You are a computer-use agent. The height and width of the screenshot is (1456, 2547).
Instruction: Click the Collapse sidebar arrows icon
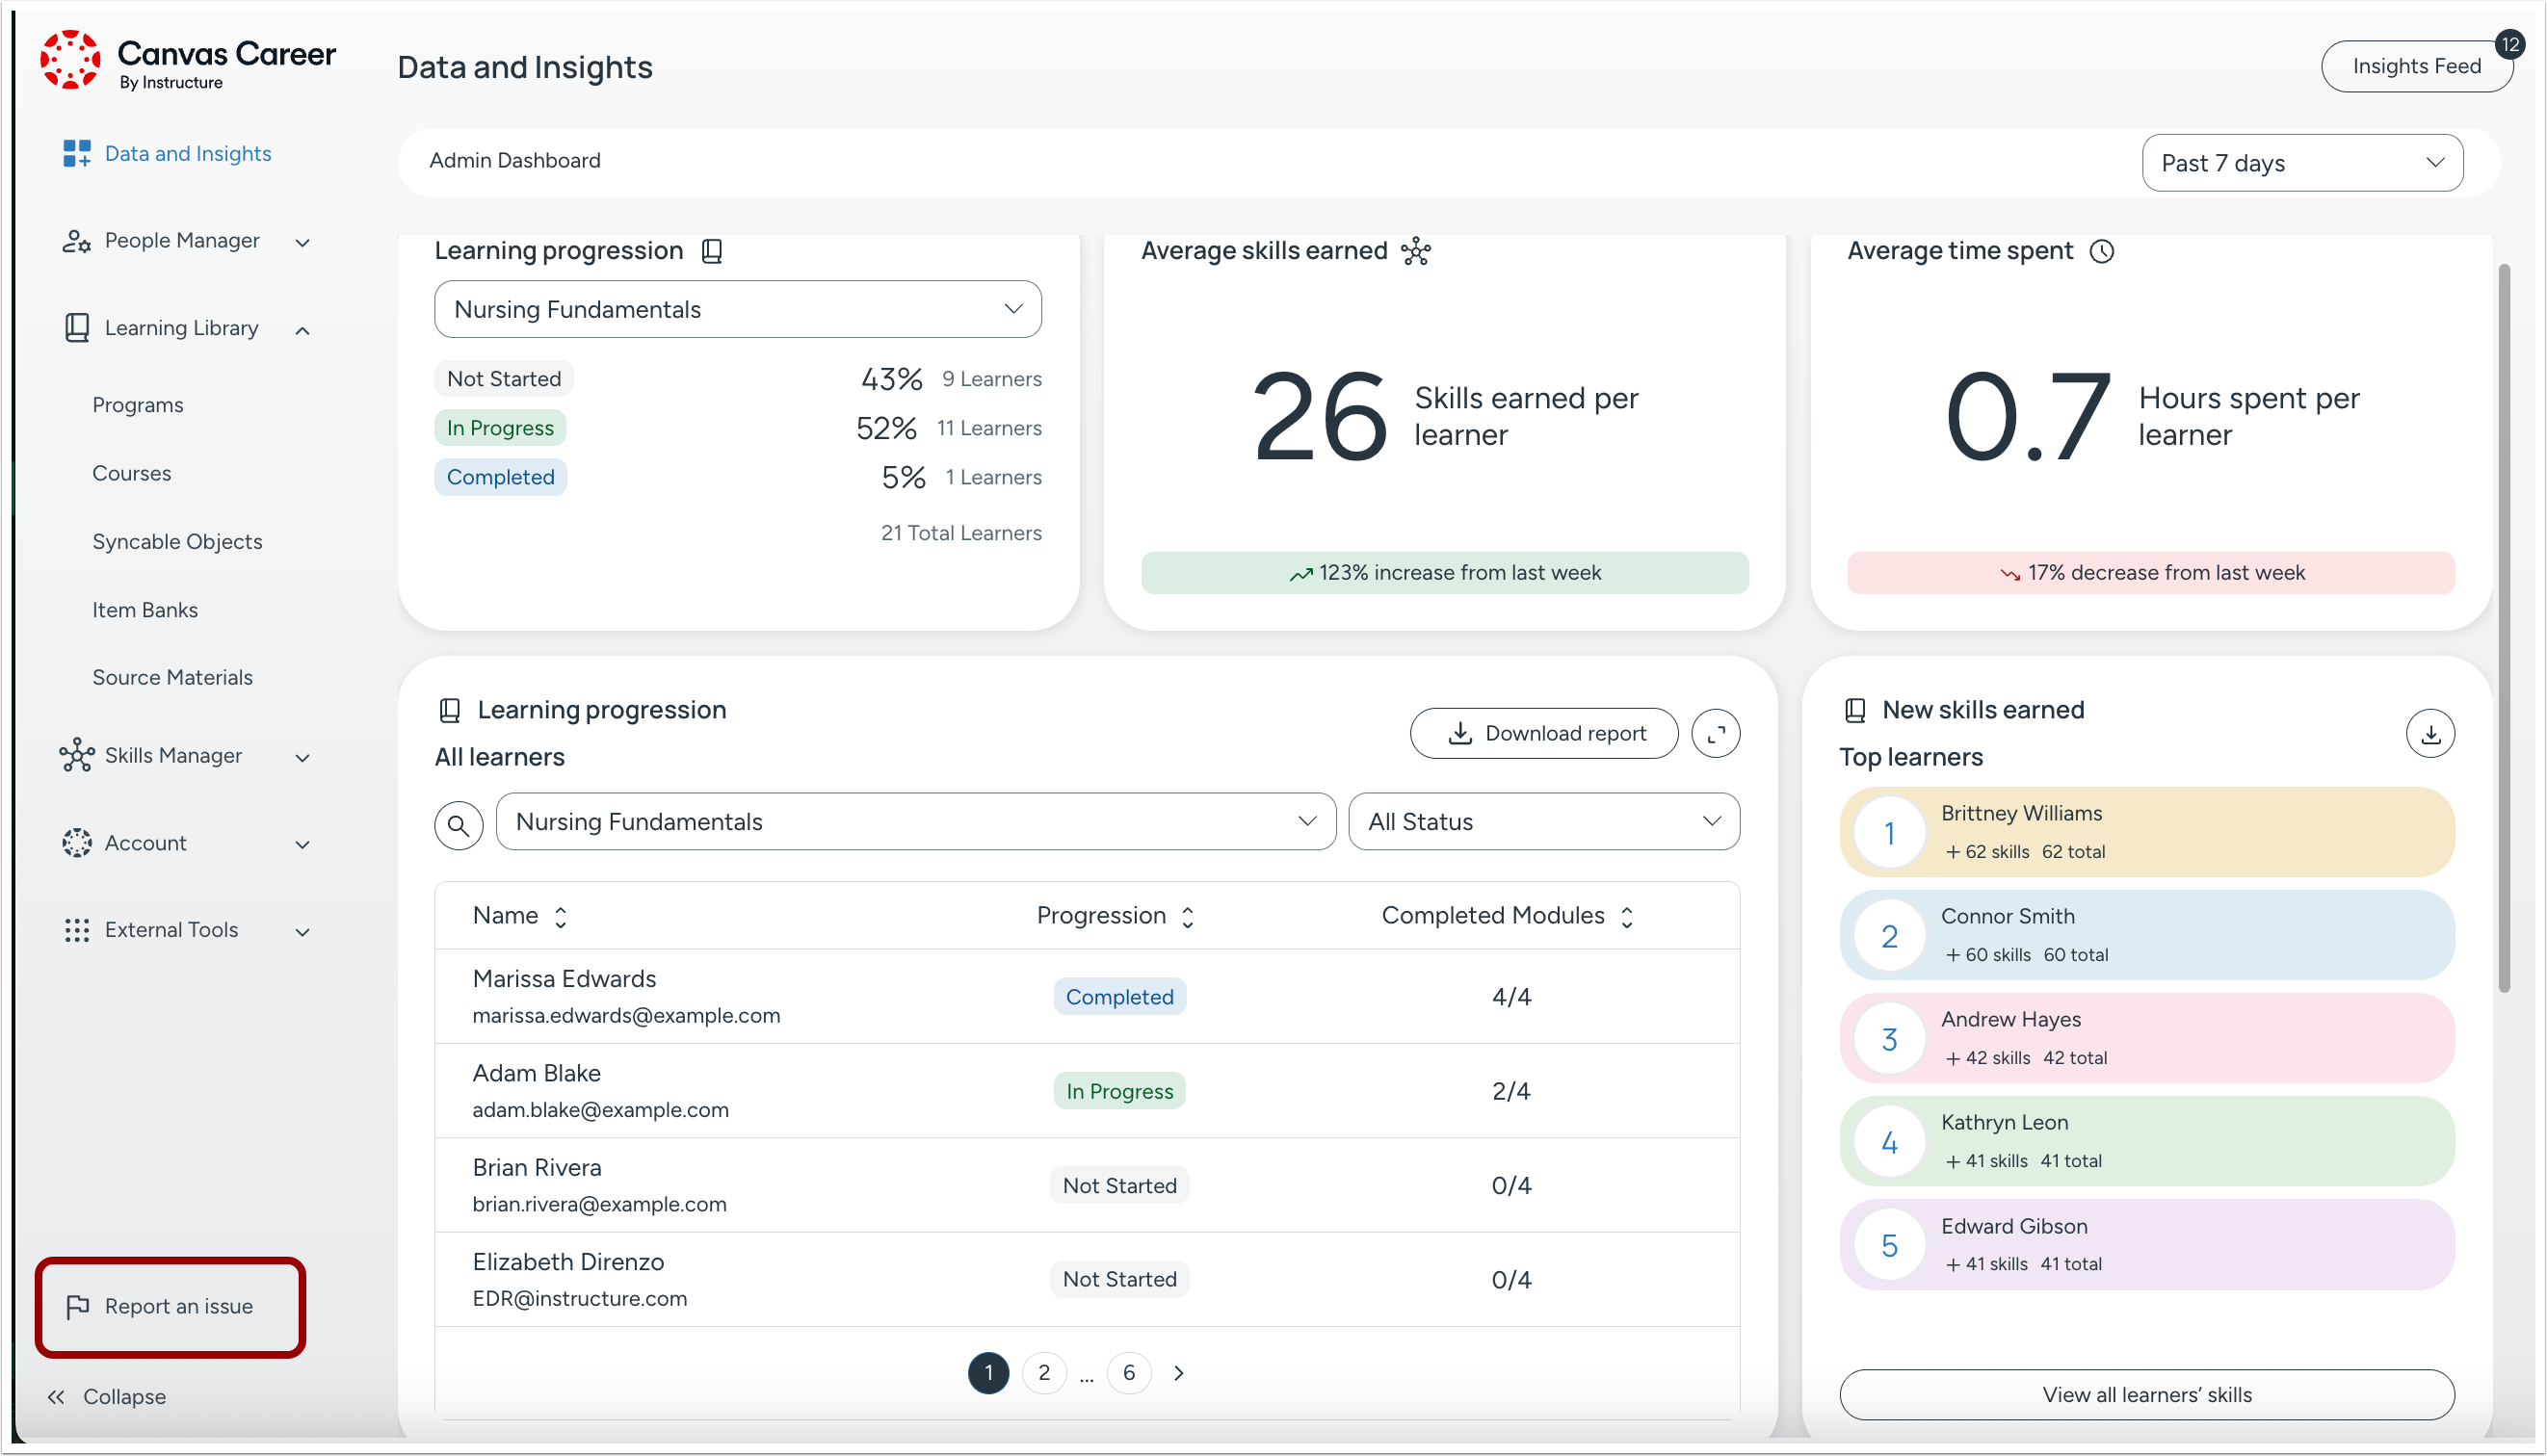[56, 1397]
